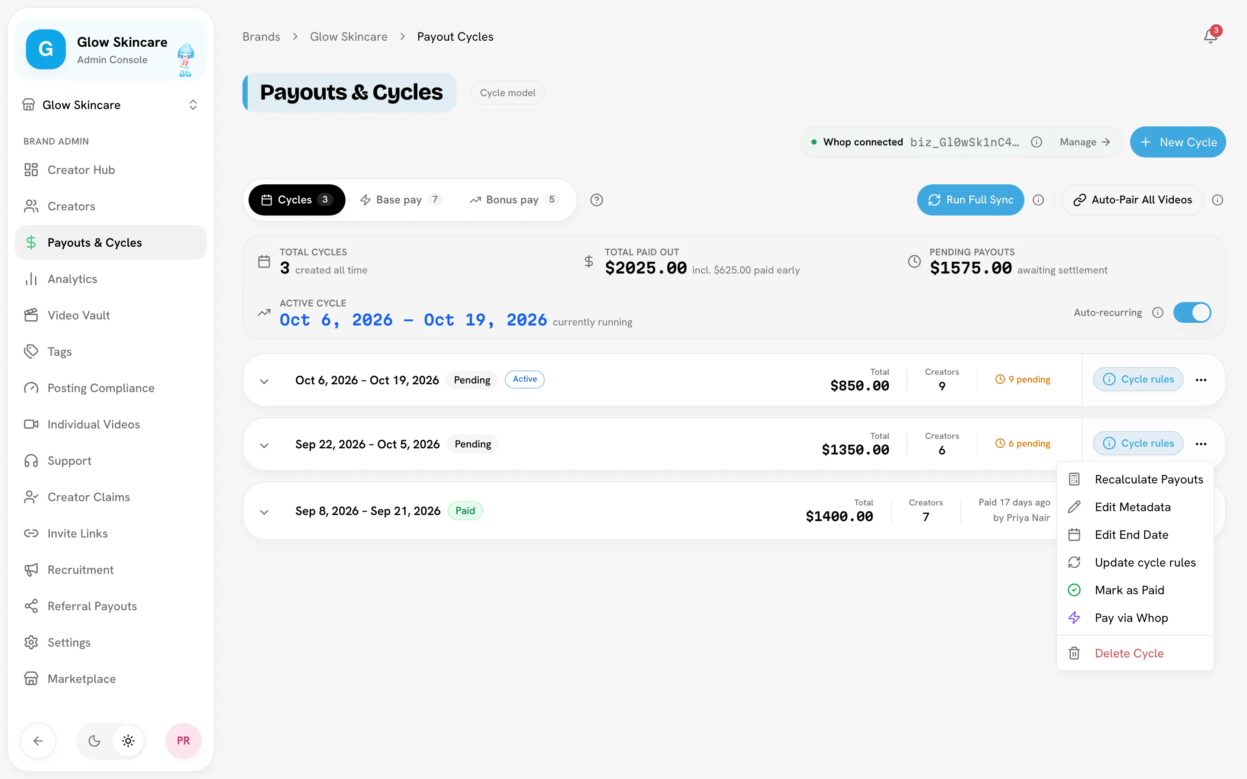This screenshot has height=779, width=1247.
Task: Select the Cycles tab
Action: tap(297, 200)
